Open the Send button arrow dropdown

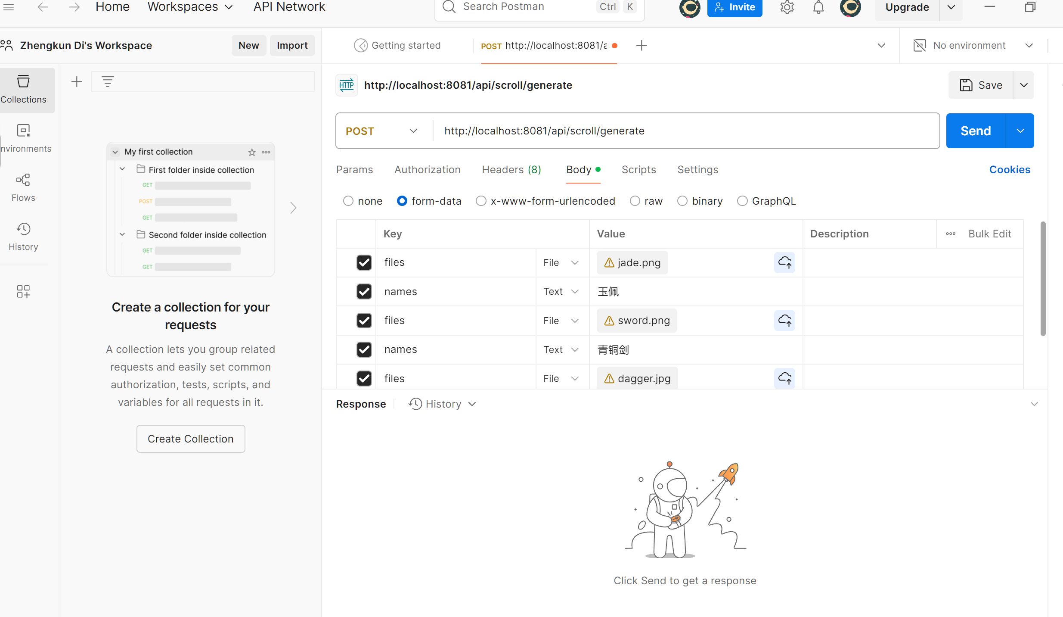click(1020, 131)
